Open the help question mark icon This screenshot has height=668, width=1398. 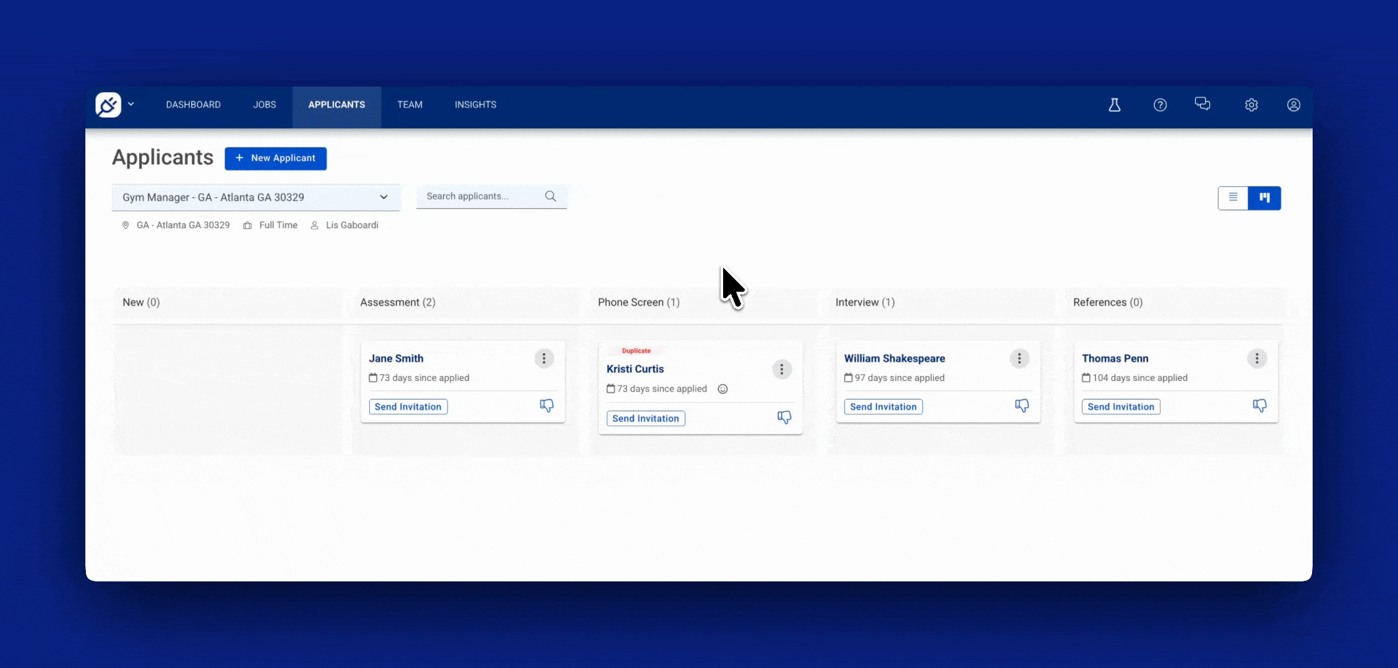(x=1160, y=105)
